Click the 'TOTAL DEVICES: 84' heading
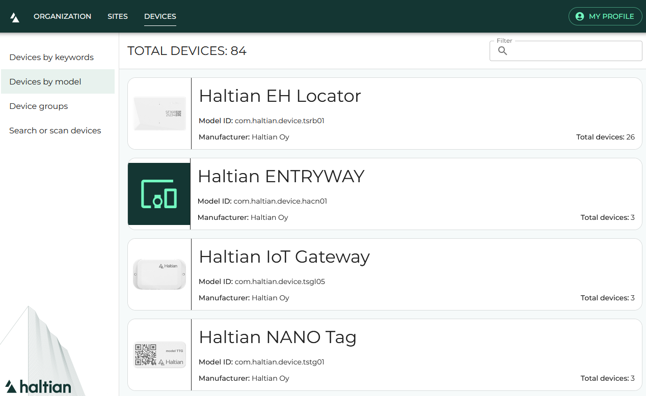 187,51
